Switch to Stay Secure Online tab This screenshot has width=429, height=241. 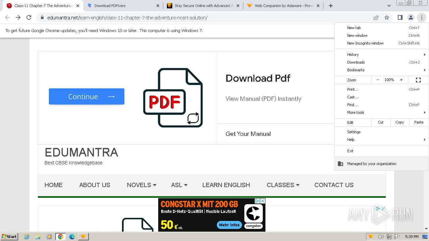click(x=203, y=6)
